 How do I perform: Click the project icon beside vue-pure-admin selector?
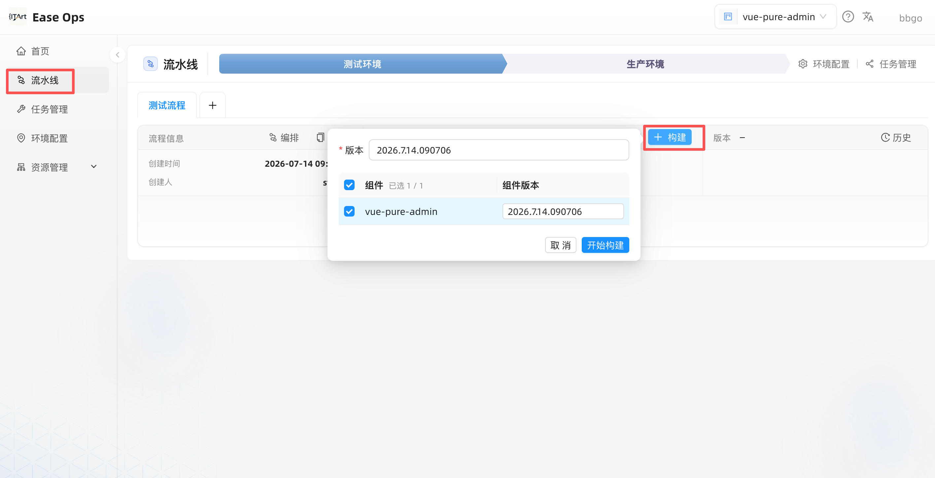[728, 17]
